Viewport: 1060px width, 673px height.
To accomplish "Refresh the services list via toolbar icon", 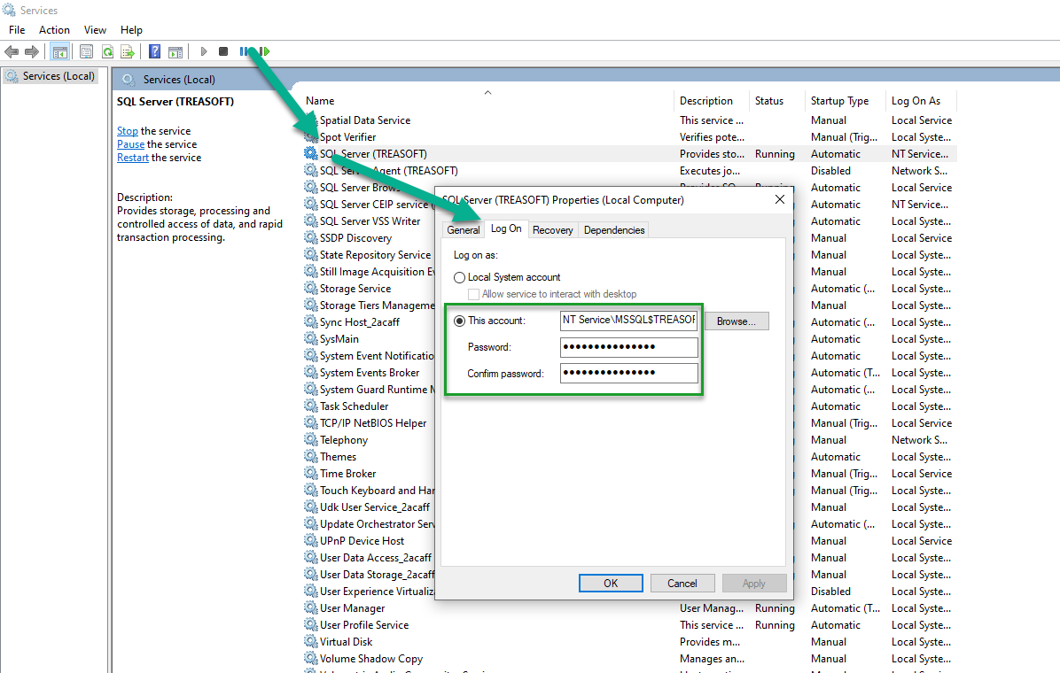I will pos(107,51).
